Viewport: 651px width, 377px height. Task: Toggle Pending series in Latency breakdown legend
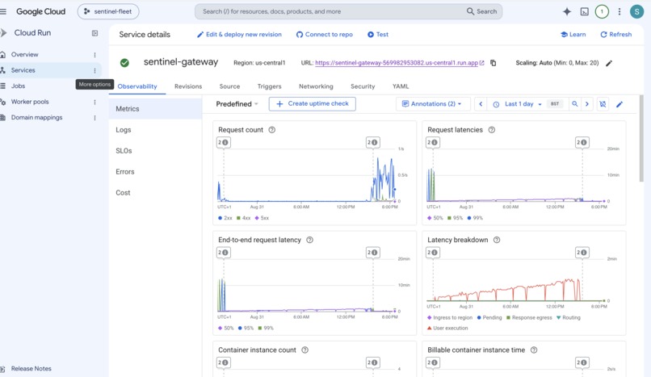coord(489,318)
